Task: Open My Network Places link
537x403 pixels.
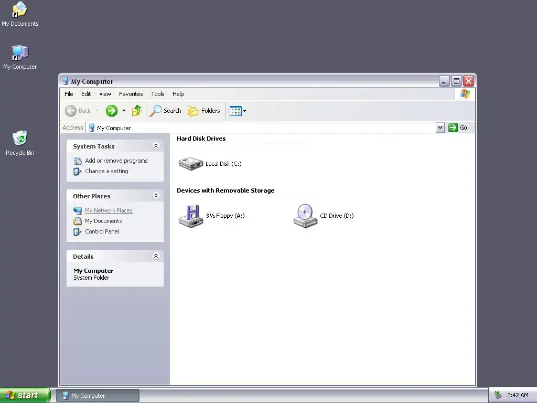Action: (109, 210)
